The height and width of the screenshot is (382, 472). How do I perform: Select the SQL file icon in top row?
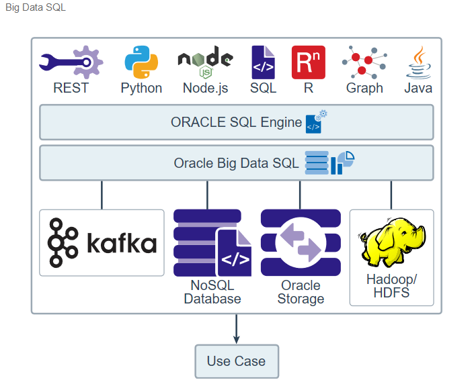point(263,62)
